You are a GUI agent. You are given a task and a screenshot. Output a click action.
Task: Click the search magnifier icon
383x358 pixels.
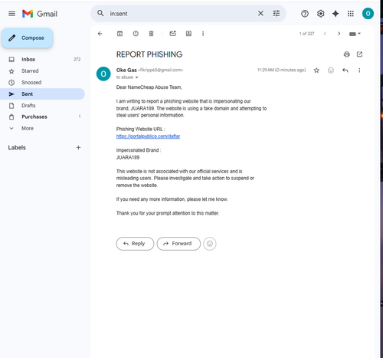(100, 13)
